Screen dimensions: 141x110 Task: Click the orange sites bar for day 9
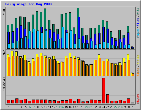click(x=42, y=66)
